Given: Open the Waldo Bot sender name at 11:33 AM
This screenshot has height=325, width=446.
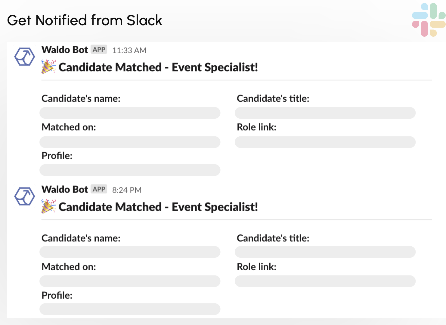Looking at the screenshot, I should (65, 50).
